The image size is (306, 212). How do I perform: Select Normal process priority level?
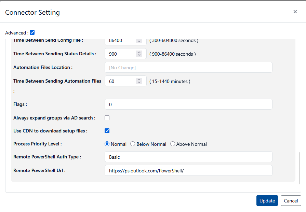(107, 144)
